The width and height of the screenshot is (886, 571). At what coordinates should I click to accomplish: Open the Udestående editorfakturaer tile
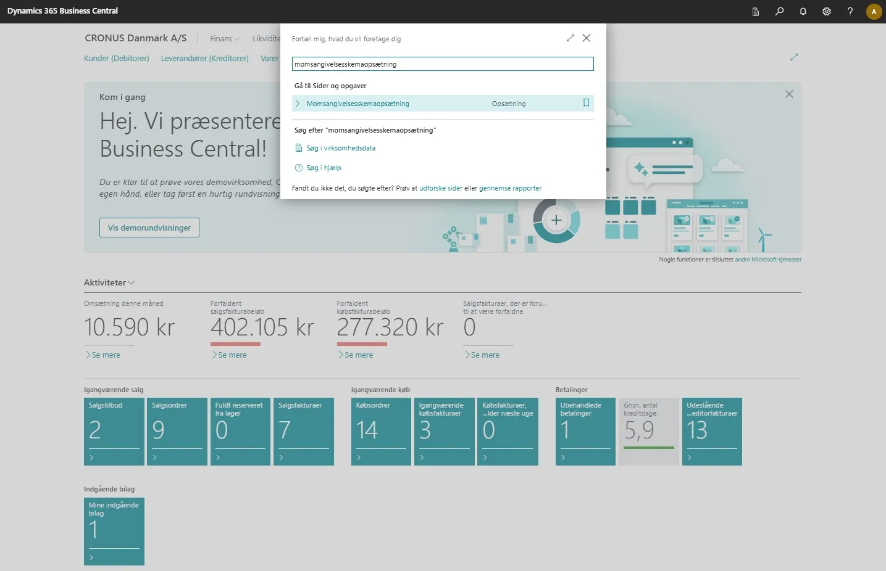pyautogui.click(x=713, y=432)
